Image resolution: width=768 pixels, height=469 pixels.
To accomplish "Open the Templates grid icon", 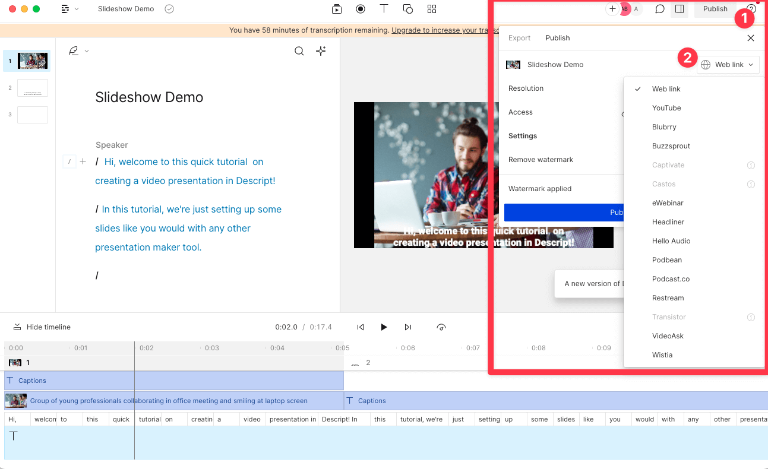I will 432,9.
